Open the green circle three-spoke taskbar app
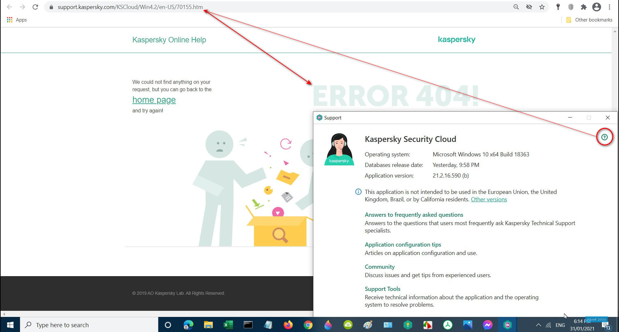Image resolution: width=619 pixels, height=332 pixels. 448,325
